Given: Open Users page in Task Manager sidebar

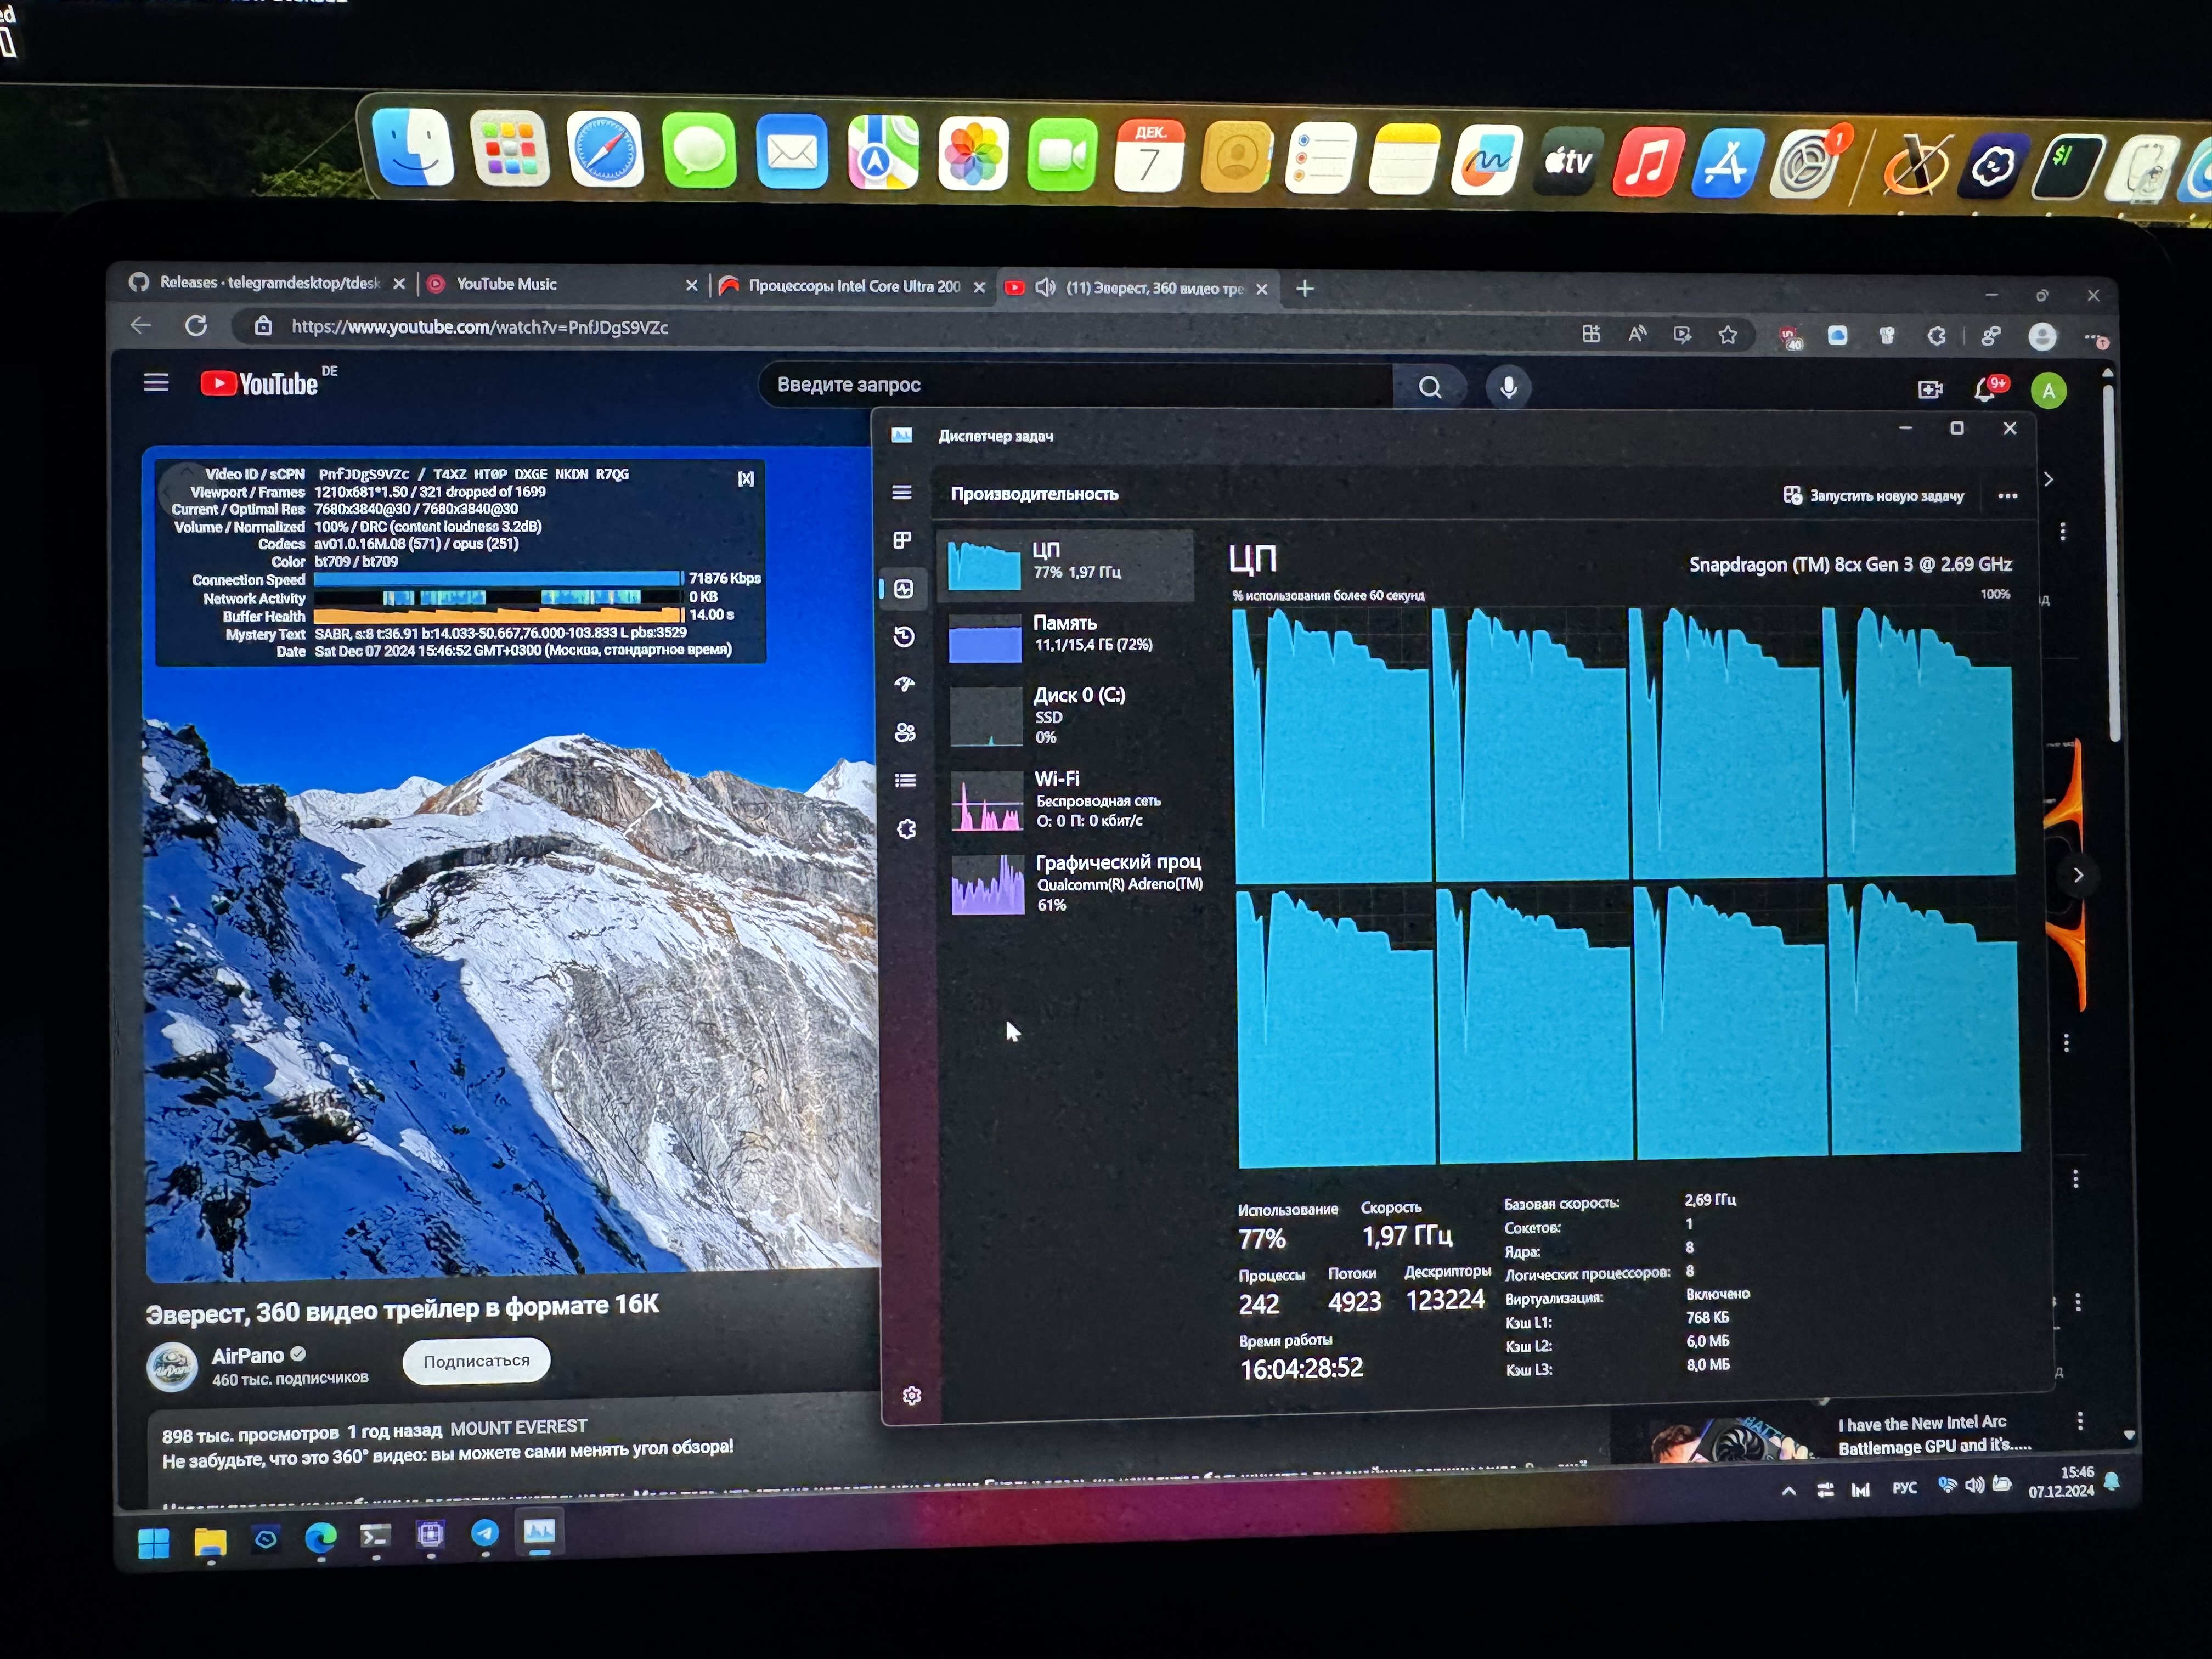Looking at the screenshot, I should (905, 733).
